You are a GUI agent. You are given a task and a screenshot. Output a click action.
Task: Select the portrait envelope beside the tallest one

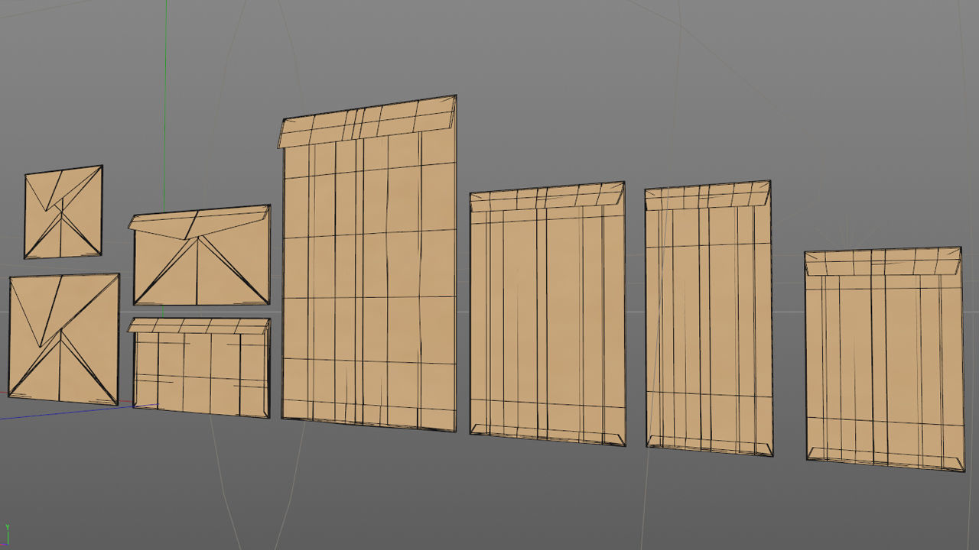click(548, 313)
